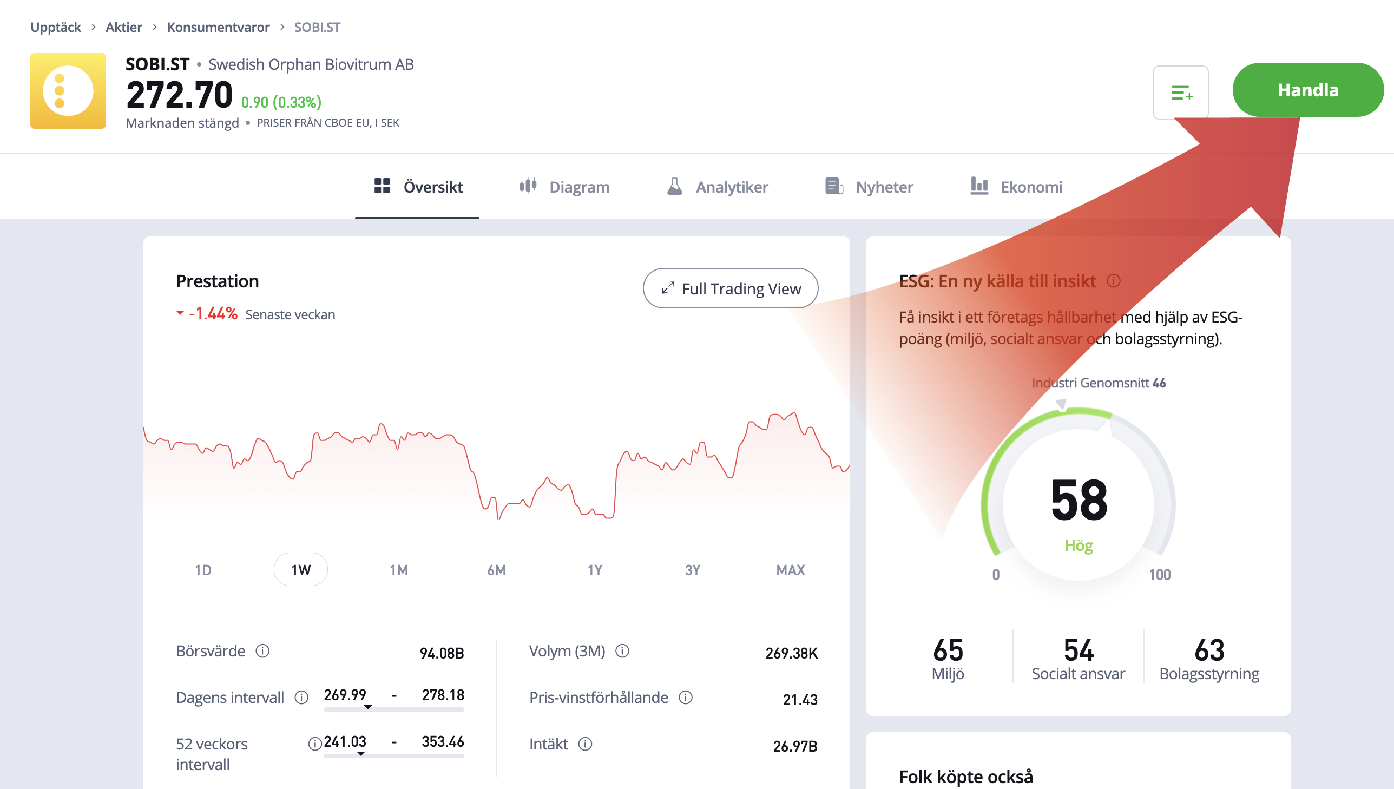
Task: Click the Dagens intervall range bar
Action: coord(393,709)
